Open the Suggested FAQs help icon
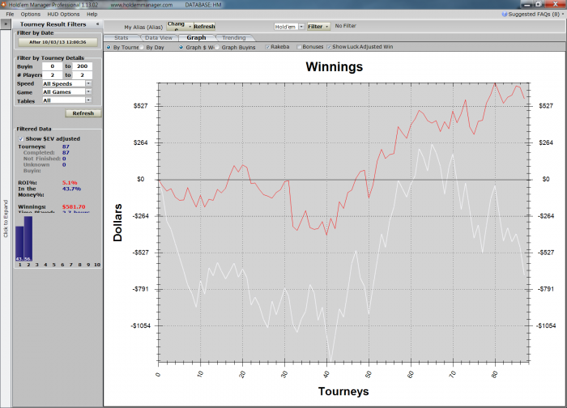 coord(505,14)
